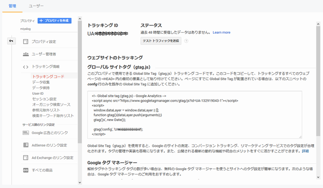This screenshot has width=323, height=188.
Task: Click the ユーザー管理者 people icon
Action: [x=26, y=54]
